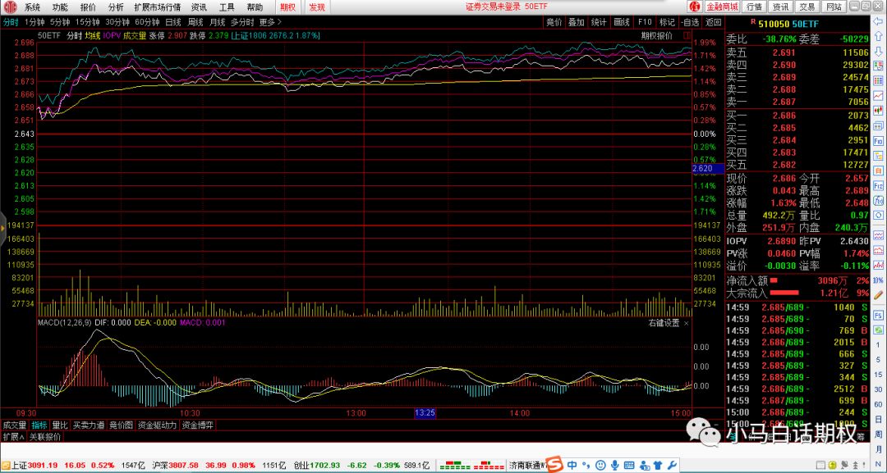The height and width of the screenshot is (473, 887).
Task: Click the 行情 button at top right
Action: click(754, 7)
